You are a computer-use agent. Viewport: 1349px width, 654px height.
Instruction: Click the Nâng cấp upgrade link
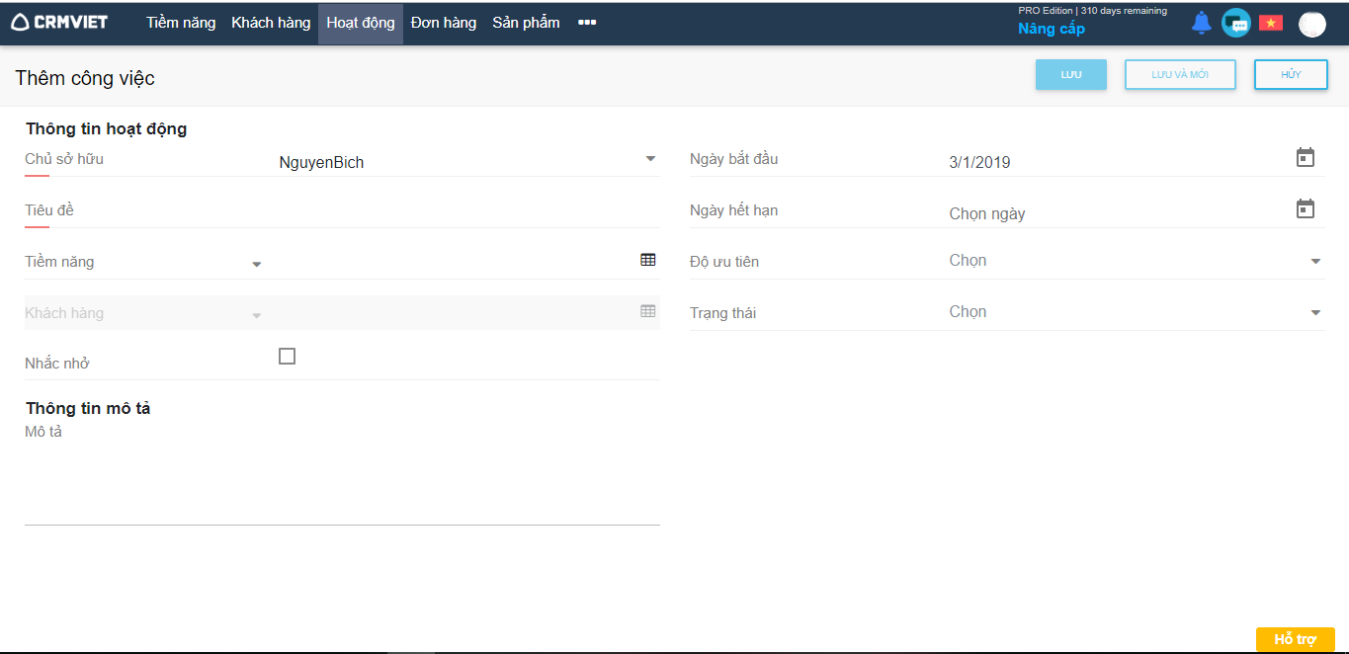click(x=1052, y=29)
